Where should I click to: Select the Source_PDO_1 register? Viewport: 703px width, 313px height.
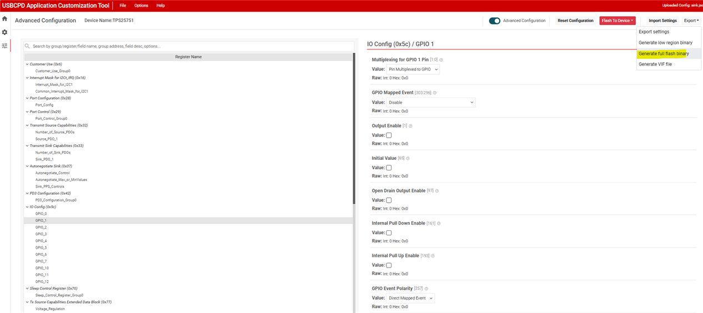tap(47, 139)
